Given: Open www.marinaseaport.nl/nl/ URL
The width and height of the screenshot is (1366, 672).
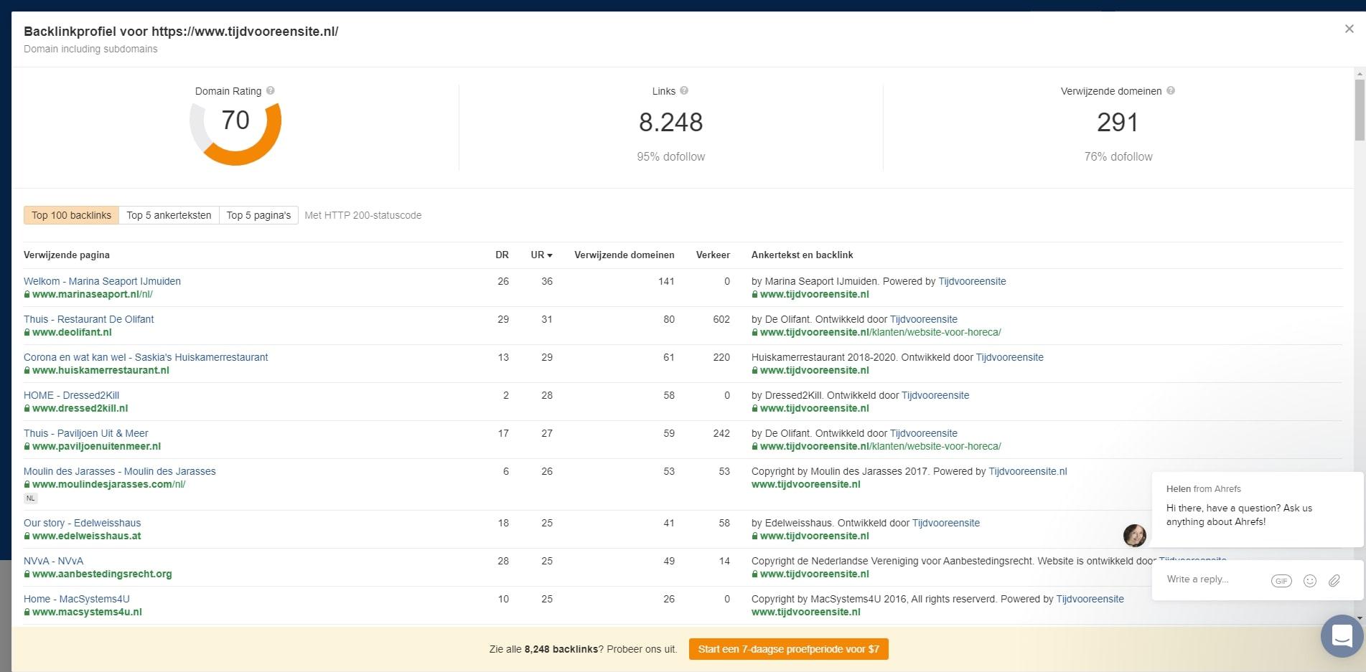Looking at the screenshot, I should [x=92, y=294].
